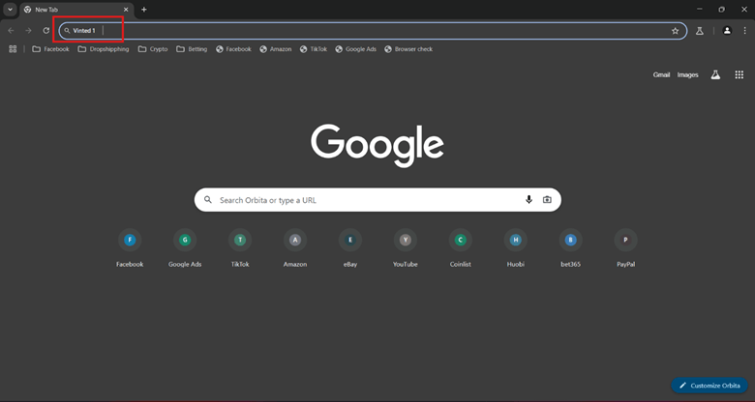Open the Search Labs flask icon on page

[715, 75]
